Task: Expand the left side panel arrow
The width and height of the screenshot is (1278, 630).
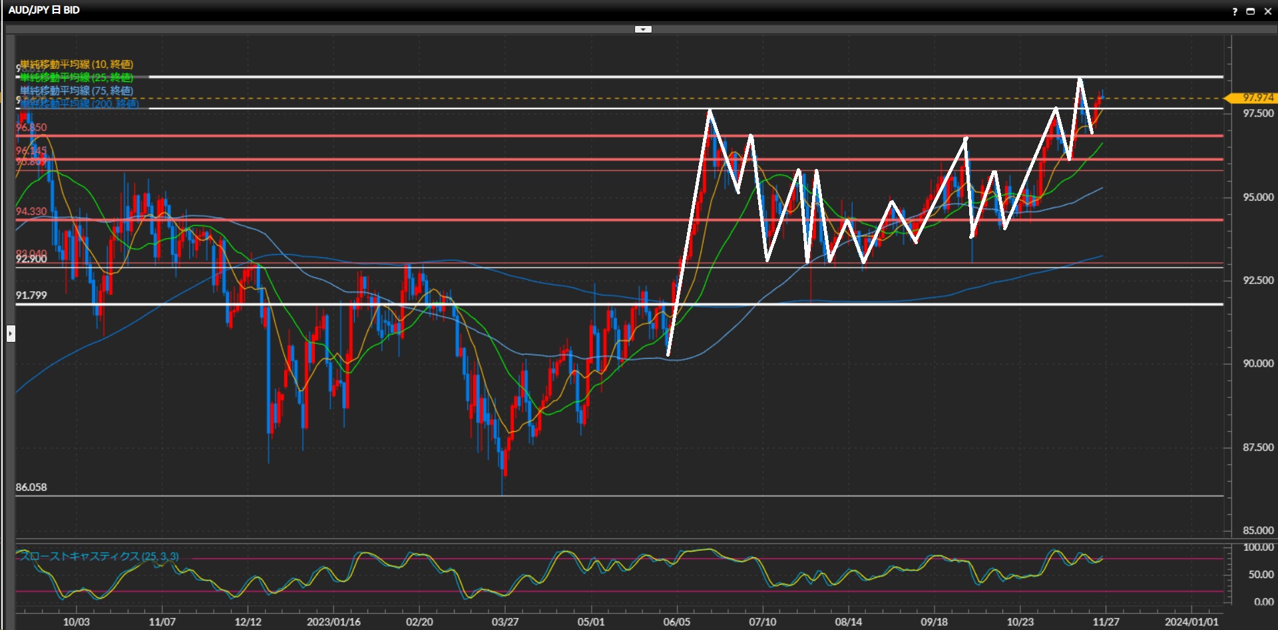Action: [x=11, y=333]
